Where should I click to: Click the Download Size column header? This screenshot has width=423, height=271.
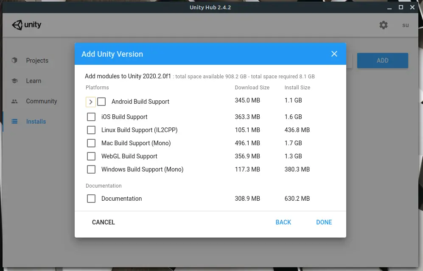252,88
